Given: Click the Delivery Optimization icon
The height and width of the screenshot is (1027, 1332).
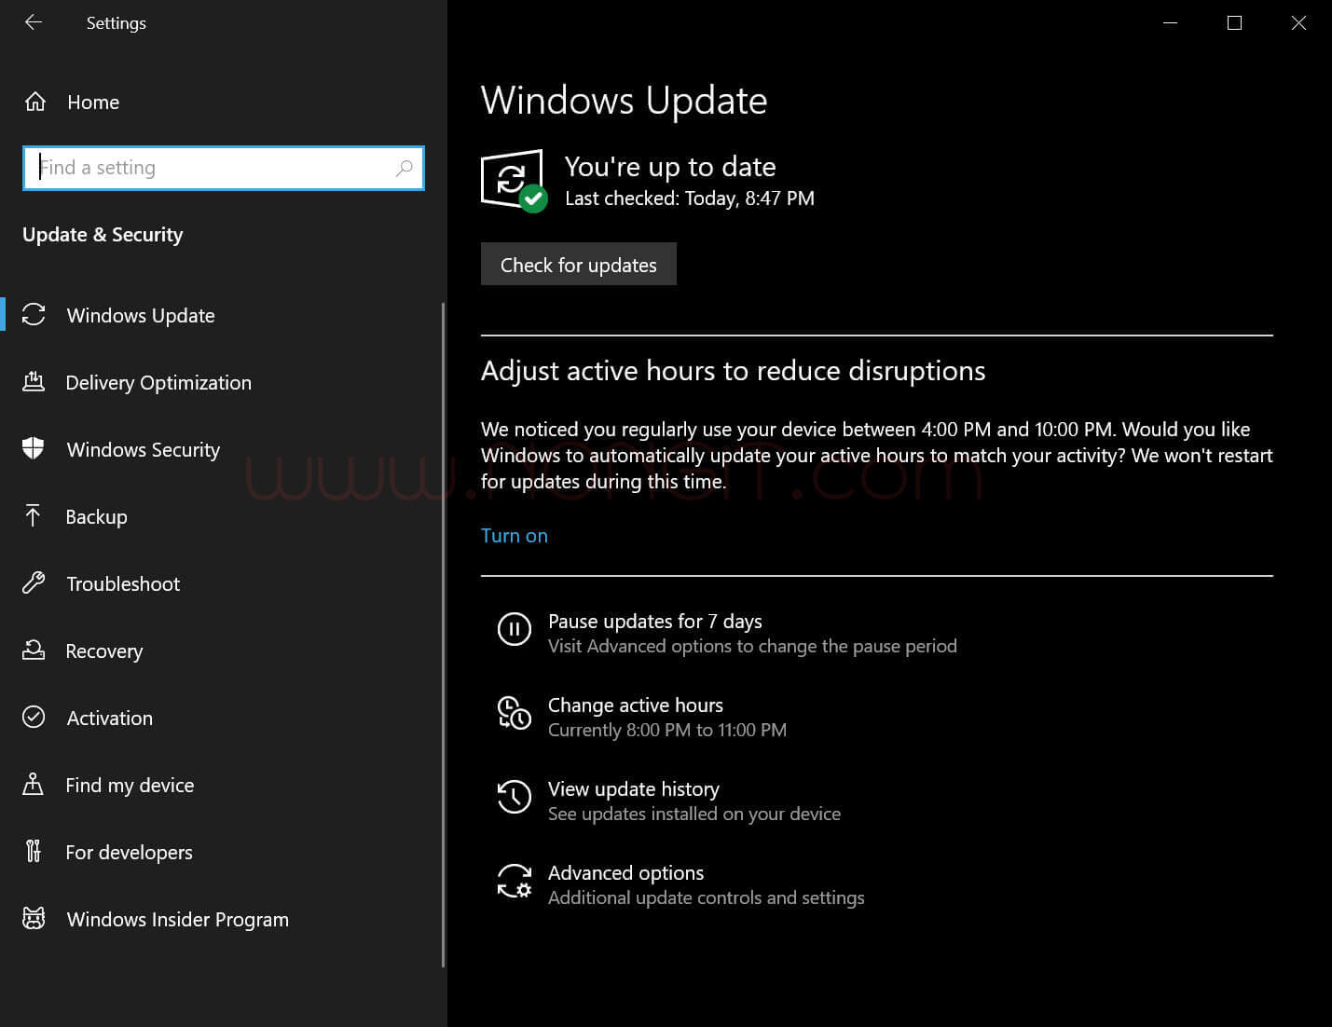Looking at the screenshot, I should (34, 382).
